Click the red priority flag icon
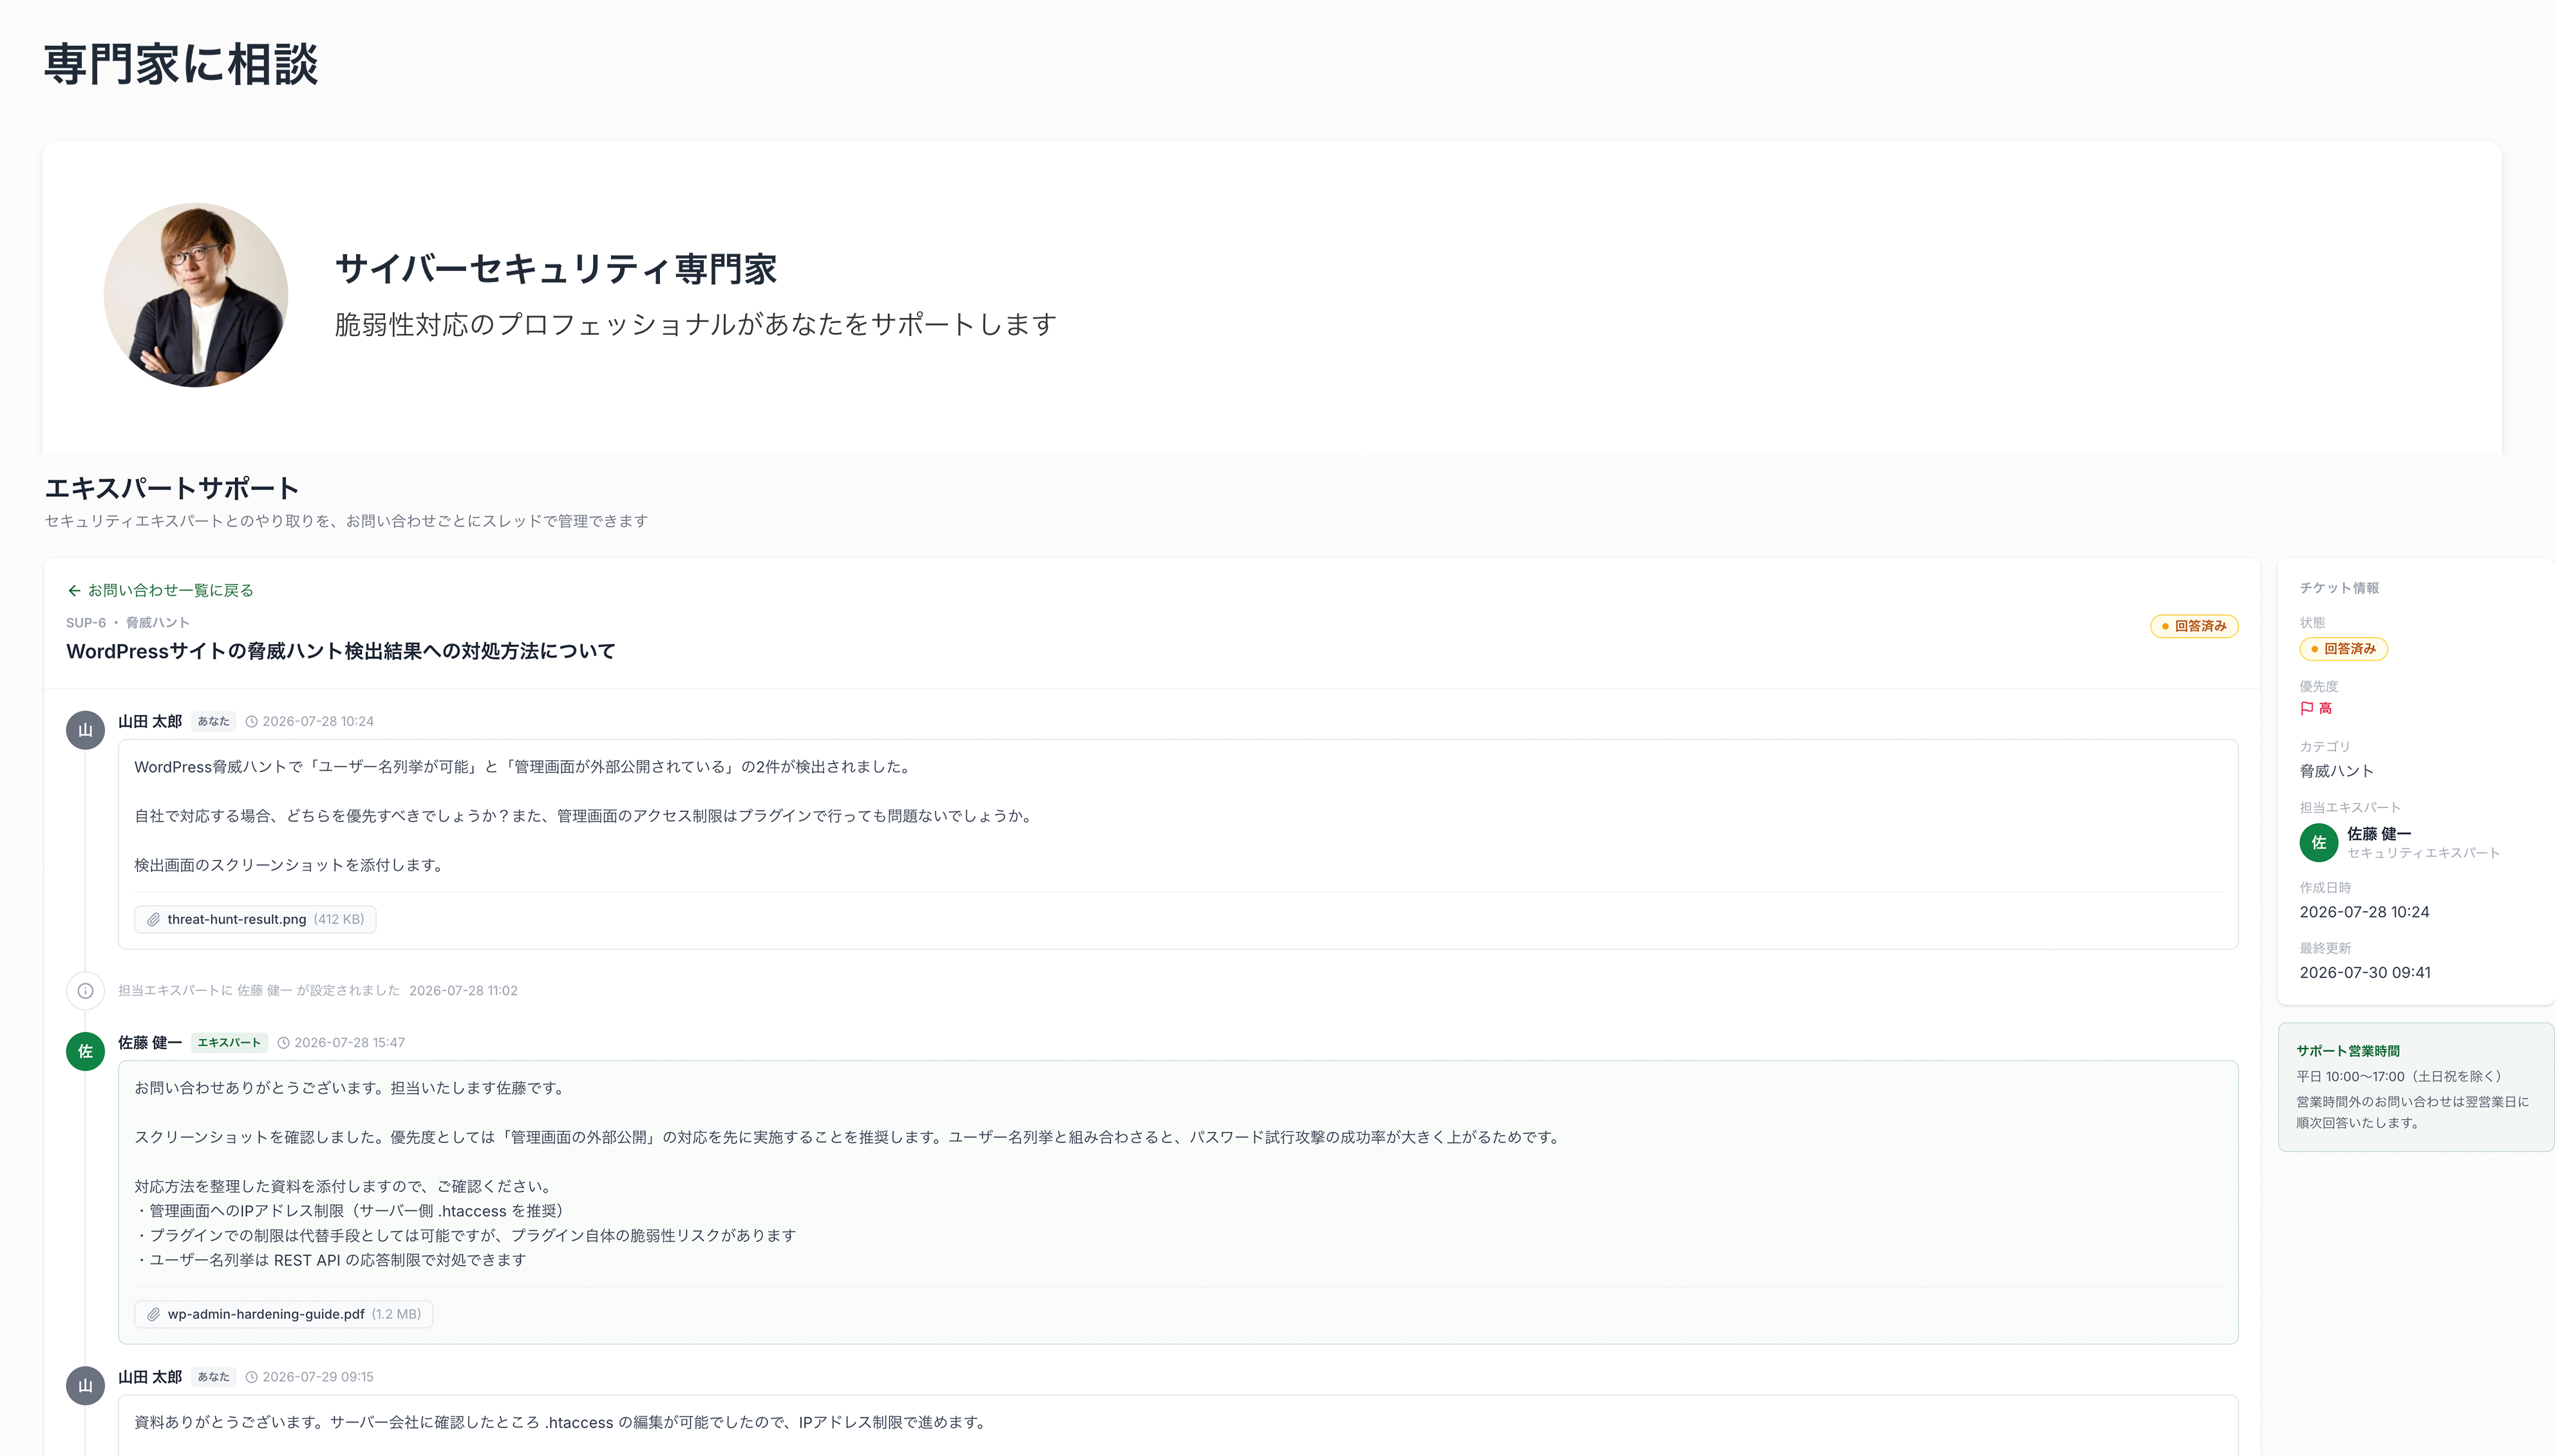The height and width of the screenshot is (1456, 2555). tap(2307, 708)
